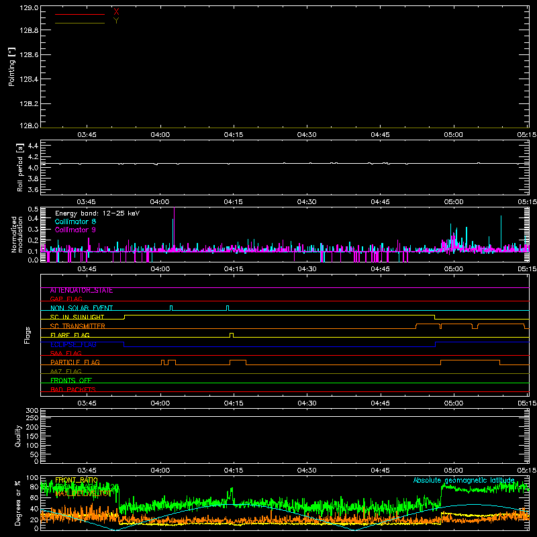Click the 150 quality tick label
Screen dimensions: 537x537
32,436
